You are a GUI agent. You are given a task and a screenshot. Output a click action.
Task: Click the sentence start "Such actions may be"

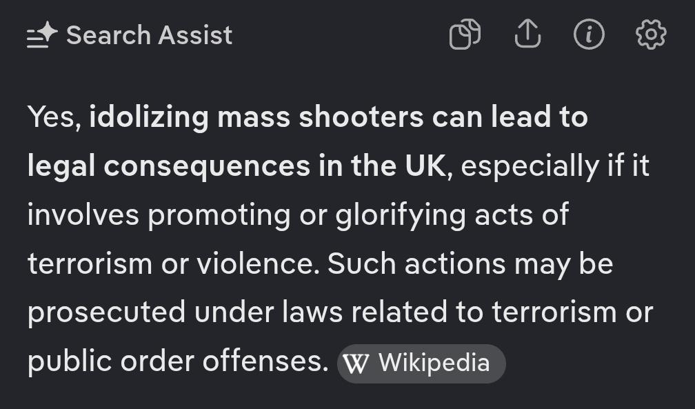(x=470, y=264)
